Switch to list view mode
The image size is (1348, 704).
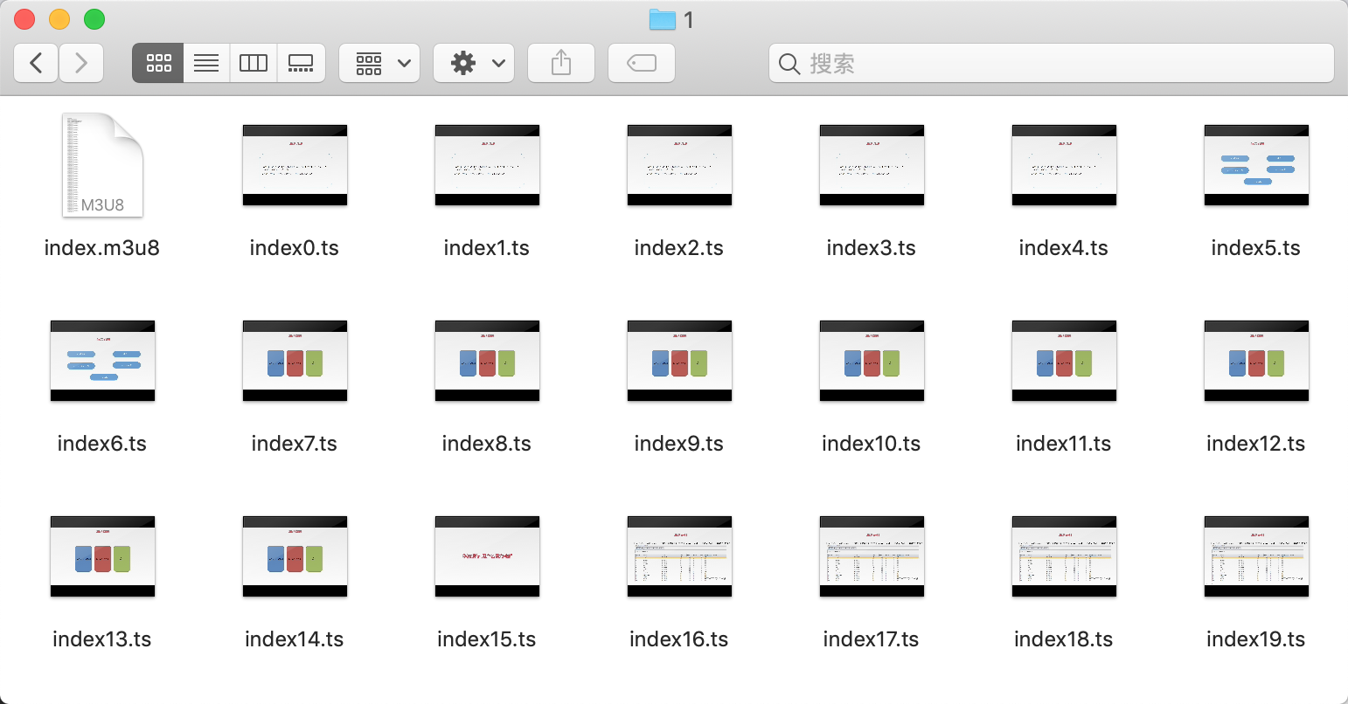[206, 63]
